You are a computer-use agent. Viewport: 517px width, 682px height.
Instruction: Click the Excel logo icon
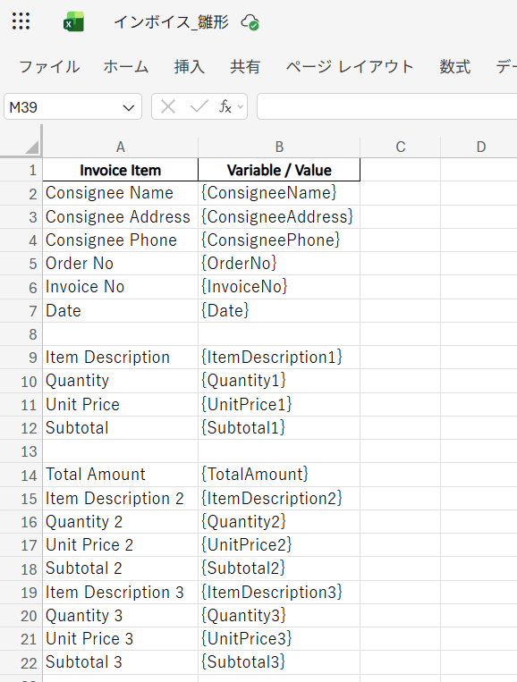click(74, 21)
